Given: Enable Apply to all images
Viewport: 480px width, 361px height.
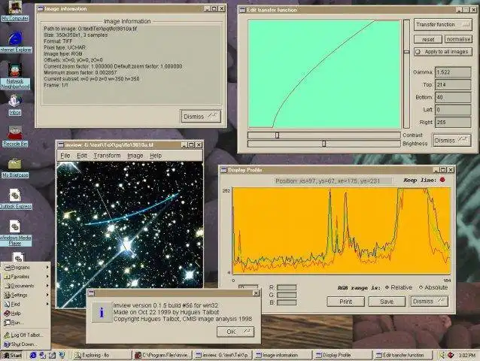Looking at the screenshot, I should (443, 52).
